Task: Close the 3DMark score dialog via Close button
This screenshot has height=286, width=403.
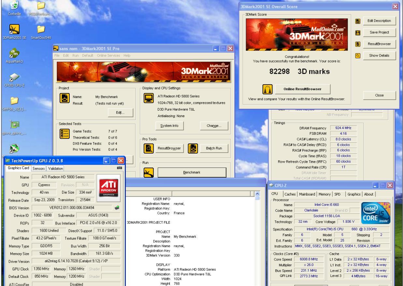Action: coord(379,95)
